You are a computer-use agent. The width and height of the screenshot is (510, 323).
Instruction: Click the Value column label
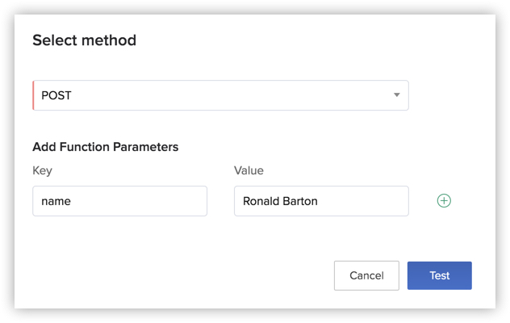tap(249, 170)
